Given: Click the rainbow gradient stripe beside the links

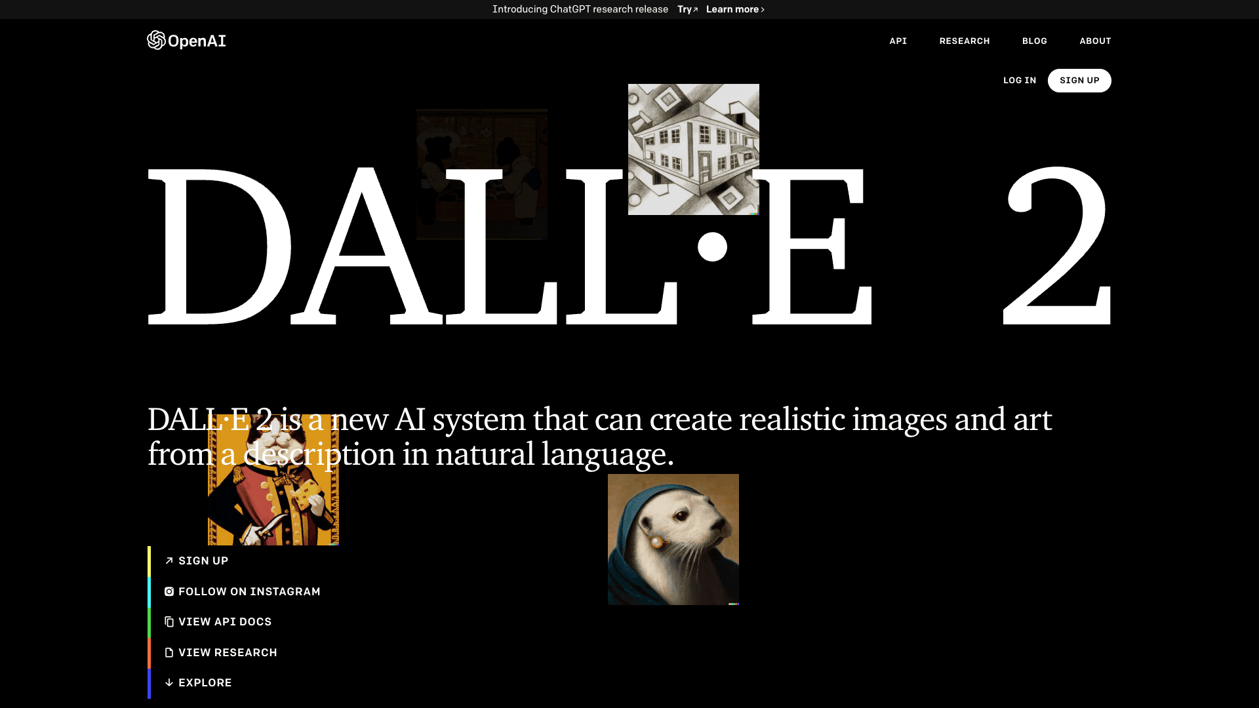Looking at the screenshot, I should tap(150, 621).
